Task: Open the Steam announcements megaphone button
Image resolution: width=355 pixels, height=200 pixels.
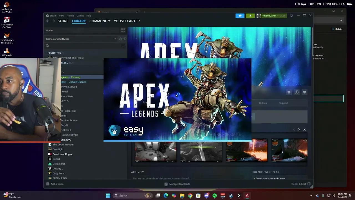Action: click(x=240, y=16)
